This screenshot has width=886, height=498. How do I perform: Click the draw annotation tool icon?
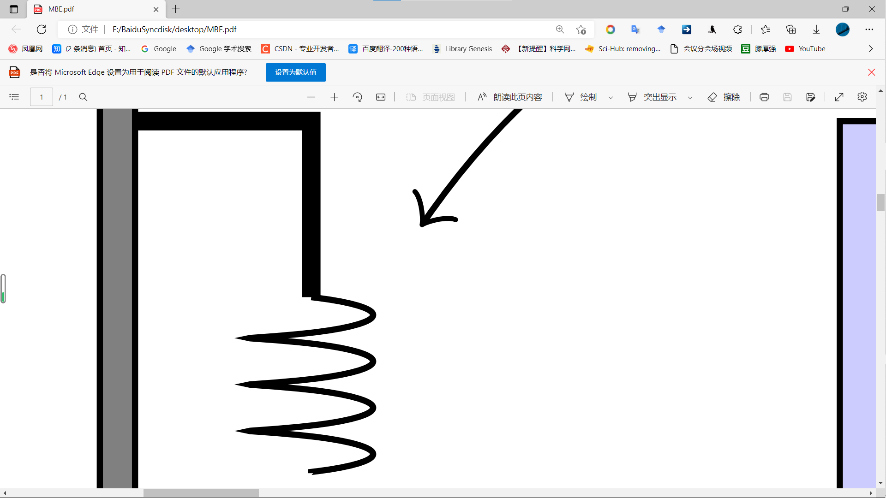(x=569, y=97)
